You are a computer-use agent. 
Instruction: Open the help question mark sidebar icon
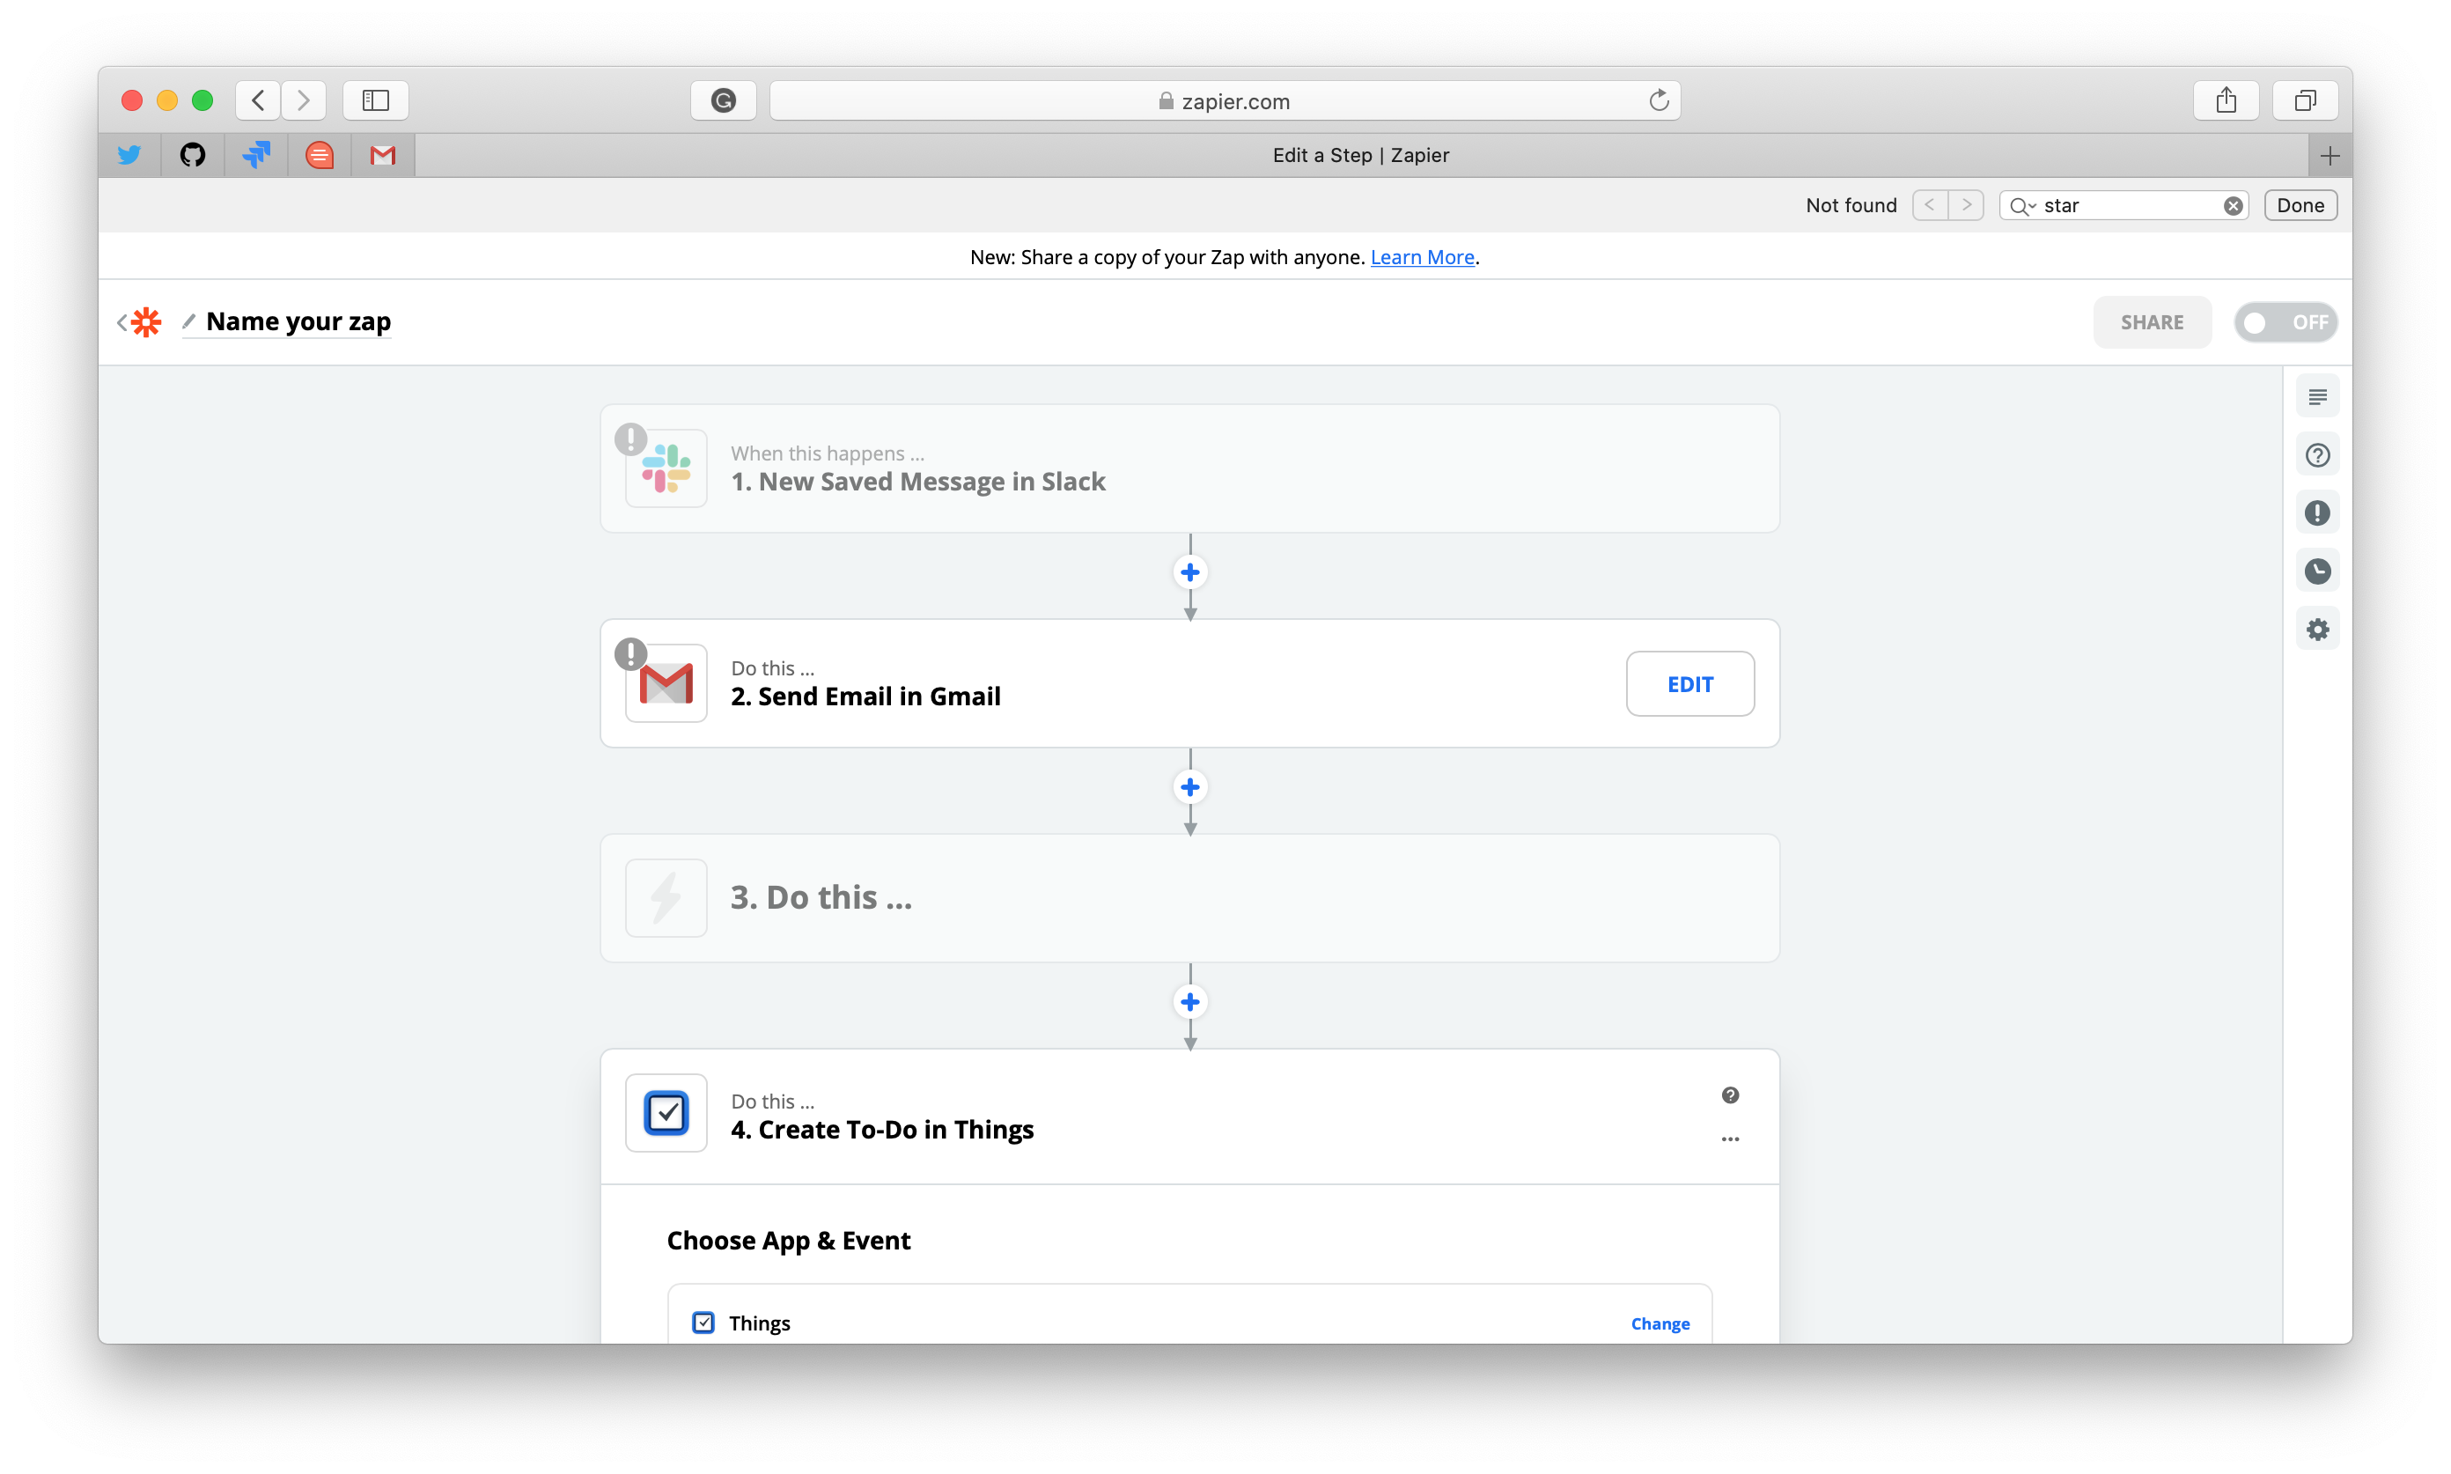coord(2317,455)
